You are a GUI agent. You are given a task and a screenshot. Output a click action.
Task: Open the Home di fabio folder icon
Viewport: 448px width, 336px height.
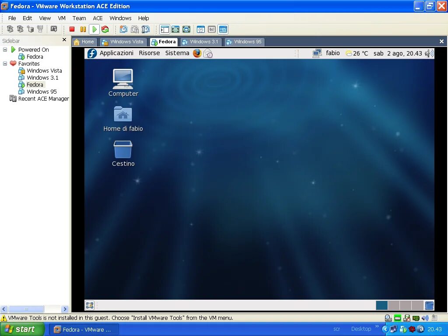point(123,119)
